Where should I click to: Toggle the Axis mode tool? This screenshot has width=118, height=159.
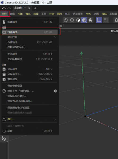point(99,20)
